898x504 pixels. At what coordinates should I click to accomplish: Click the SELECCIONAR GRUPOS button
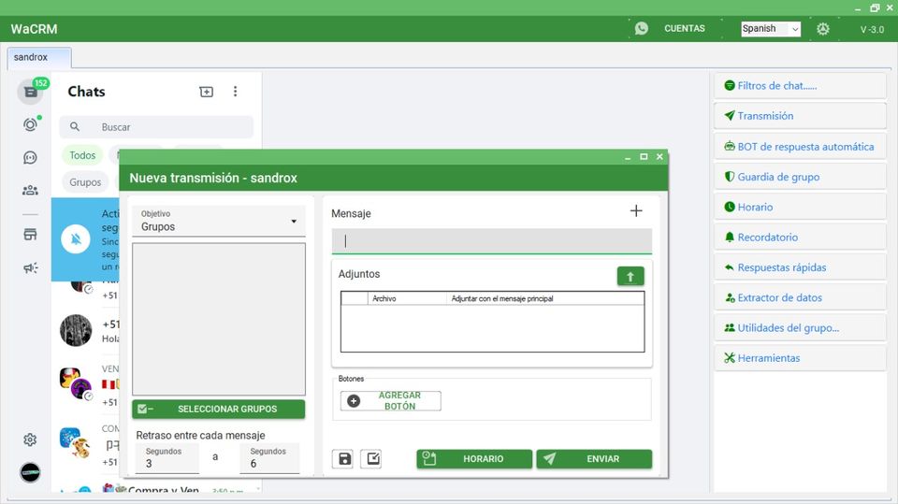point(218,409)
